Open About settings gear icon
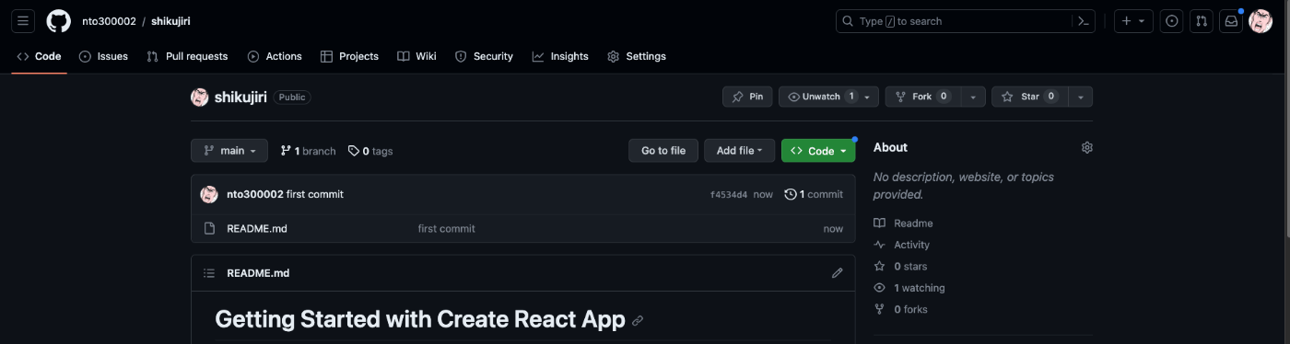The width and height of the screenshot is (1290, 344). 1087,147
